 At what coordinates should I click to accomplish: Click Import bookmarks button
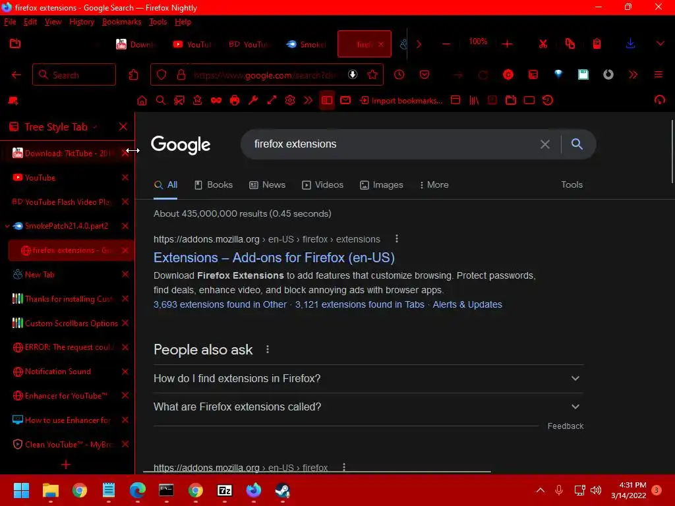tap(401, 101)
